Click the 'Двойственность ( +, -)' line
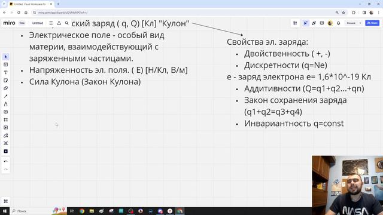383x215 pixels. [287, 54]
